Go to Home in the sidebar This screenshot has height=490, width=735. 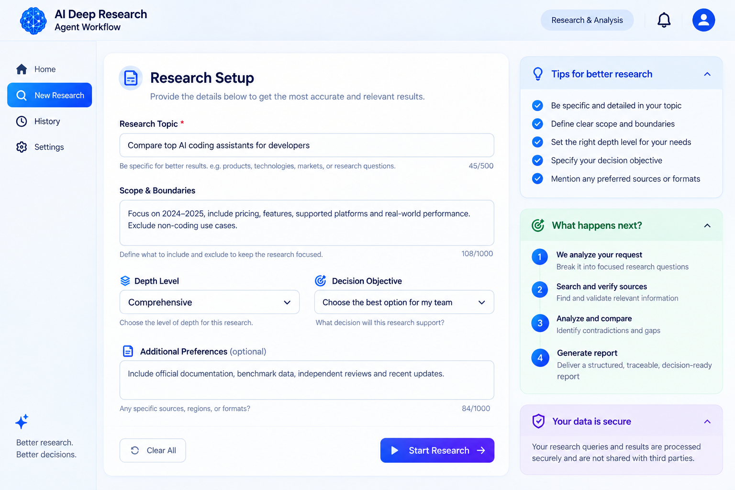(x=49, y=69)
